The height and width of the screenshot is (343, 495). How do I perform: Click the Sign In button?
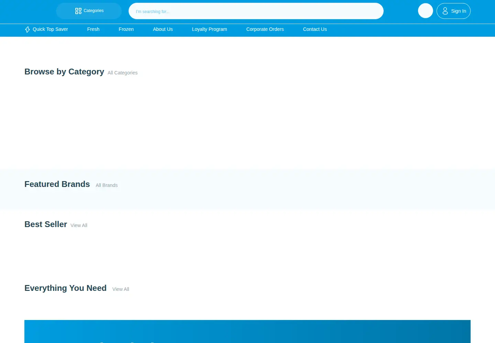pyautogui.click(x=453, y=11)
